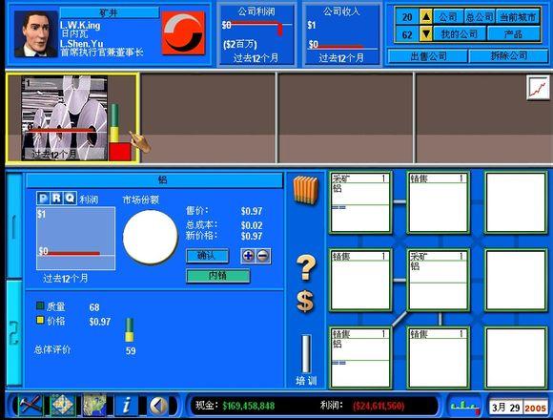This screenshot has width=553, height=420.
Task: Click the hammer build tools icon
Action: click(30, 405)
